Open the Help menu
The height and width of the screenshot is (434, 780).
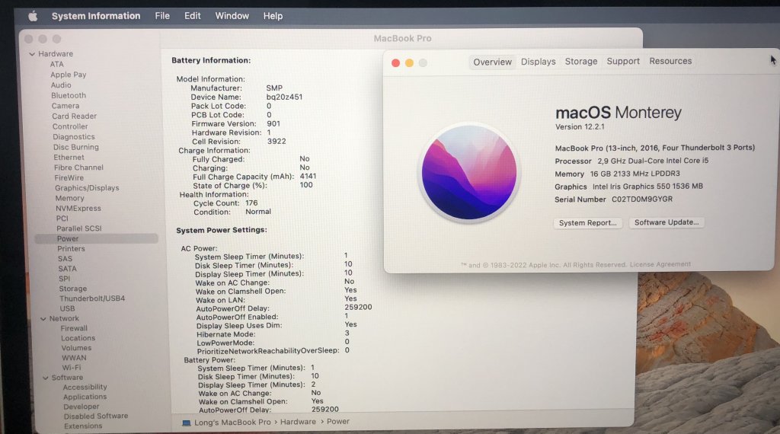tap(273, 16)
